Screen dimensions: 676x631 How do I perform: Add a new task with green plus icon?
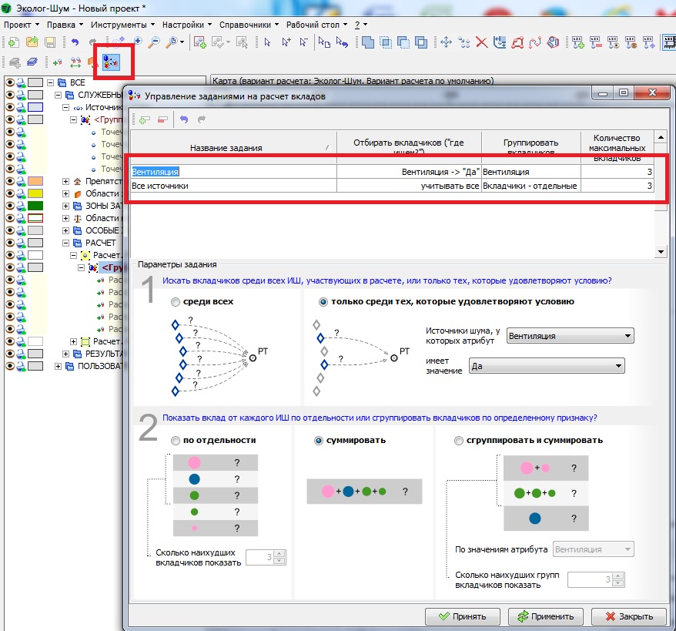pyautogui.click(x=144, y=119)
